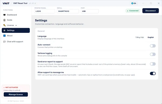Click the NOT ACTIVATED status text

(x=12, y=88)
